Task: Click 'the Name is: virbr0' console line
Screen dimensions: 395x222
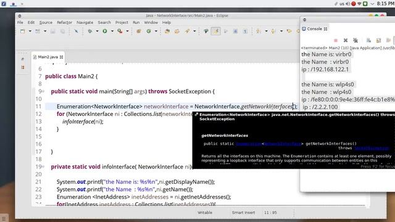Action: [x=326, y=54]
